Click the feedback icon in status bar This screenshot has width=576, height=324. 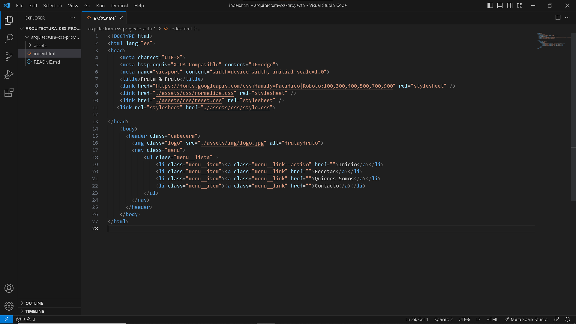tap(556, 319)
